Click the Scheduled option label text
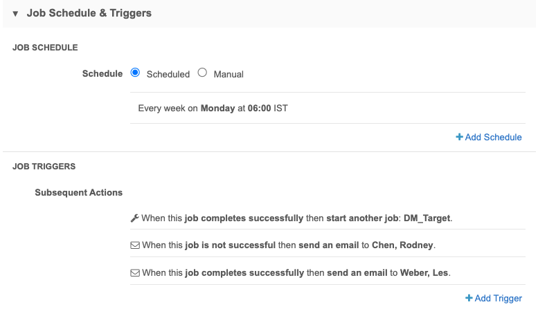 coord(168,74)
